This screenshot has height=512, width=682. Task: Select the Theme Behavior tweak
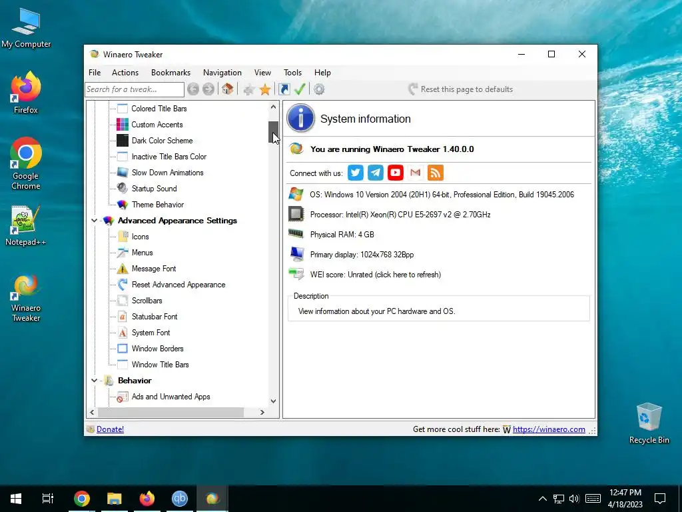pos(158,205)
